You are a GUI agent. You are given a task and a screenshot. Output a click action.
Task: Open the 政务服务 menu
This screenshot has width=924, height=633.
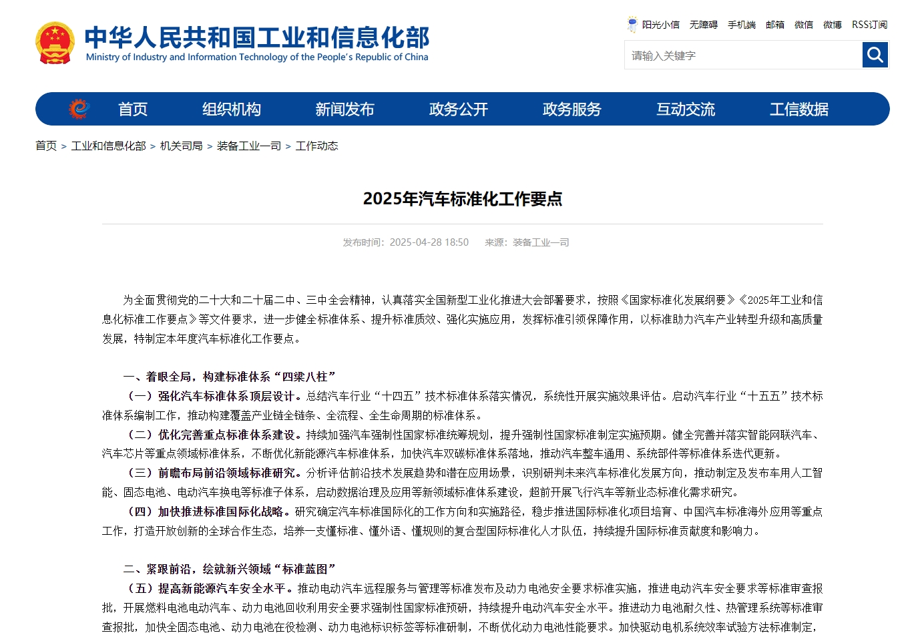tap(572, 109)
